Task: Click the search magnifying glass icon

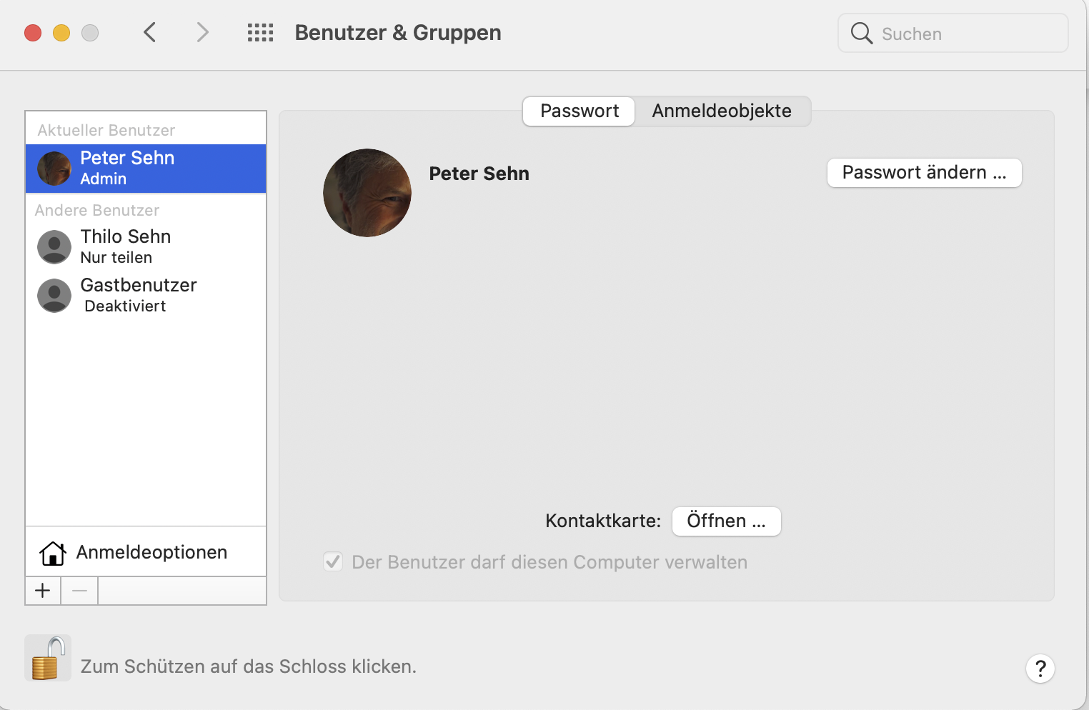Action: pos(862,34)
